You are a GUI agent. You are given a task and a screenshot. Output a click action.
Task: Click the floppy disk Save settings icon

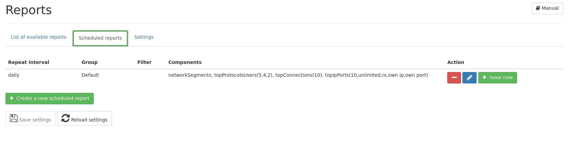(x=14, y=118)
